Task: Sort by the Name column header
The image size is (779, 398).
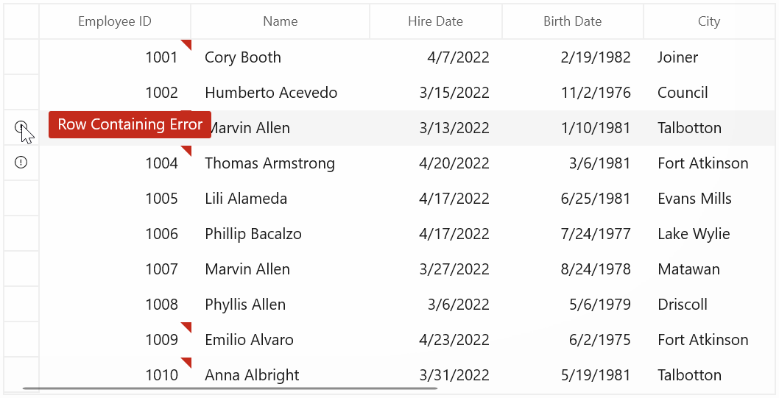Action: coord(281,21)
